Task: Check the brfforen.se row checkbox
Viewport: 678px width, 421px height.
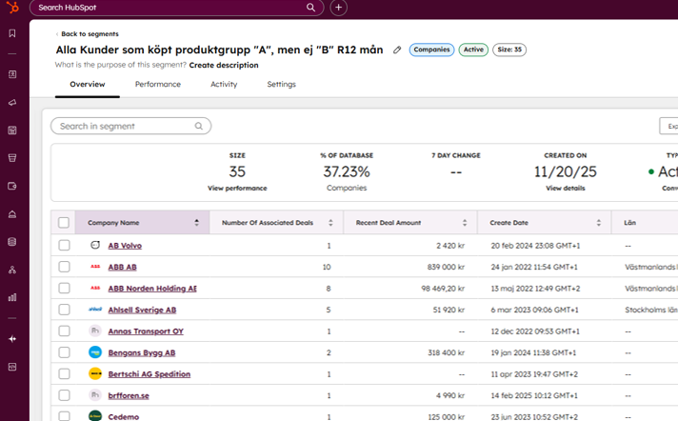Action: (64, 395)
